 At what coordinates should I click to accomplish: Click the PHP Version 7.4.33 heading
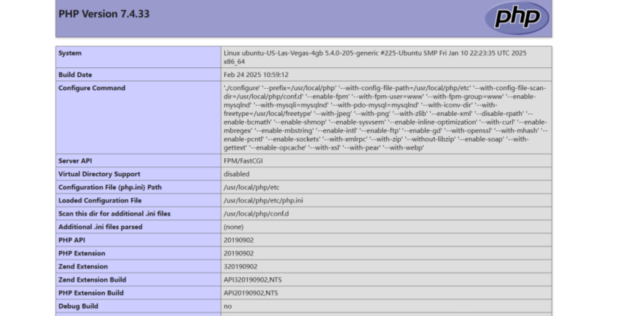(104, 14)
